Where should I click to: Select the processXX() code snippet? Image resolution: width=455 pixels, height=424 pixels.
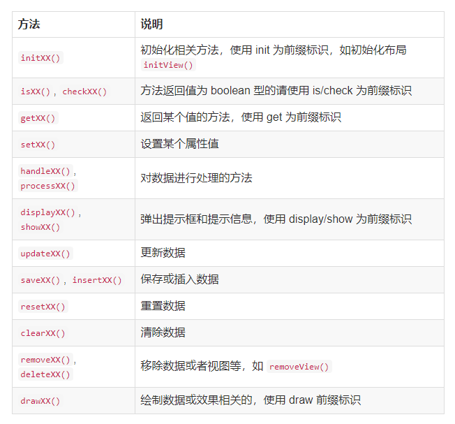point(48,186)
